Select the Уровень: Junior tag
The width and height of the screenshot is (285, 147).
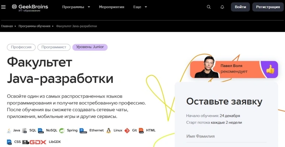tap(90, 47)
